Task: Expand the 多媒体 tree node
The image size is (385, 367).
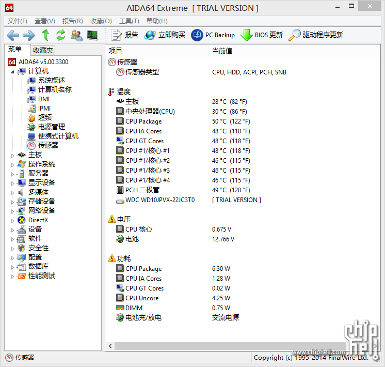Action: [x=12, y=193]
